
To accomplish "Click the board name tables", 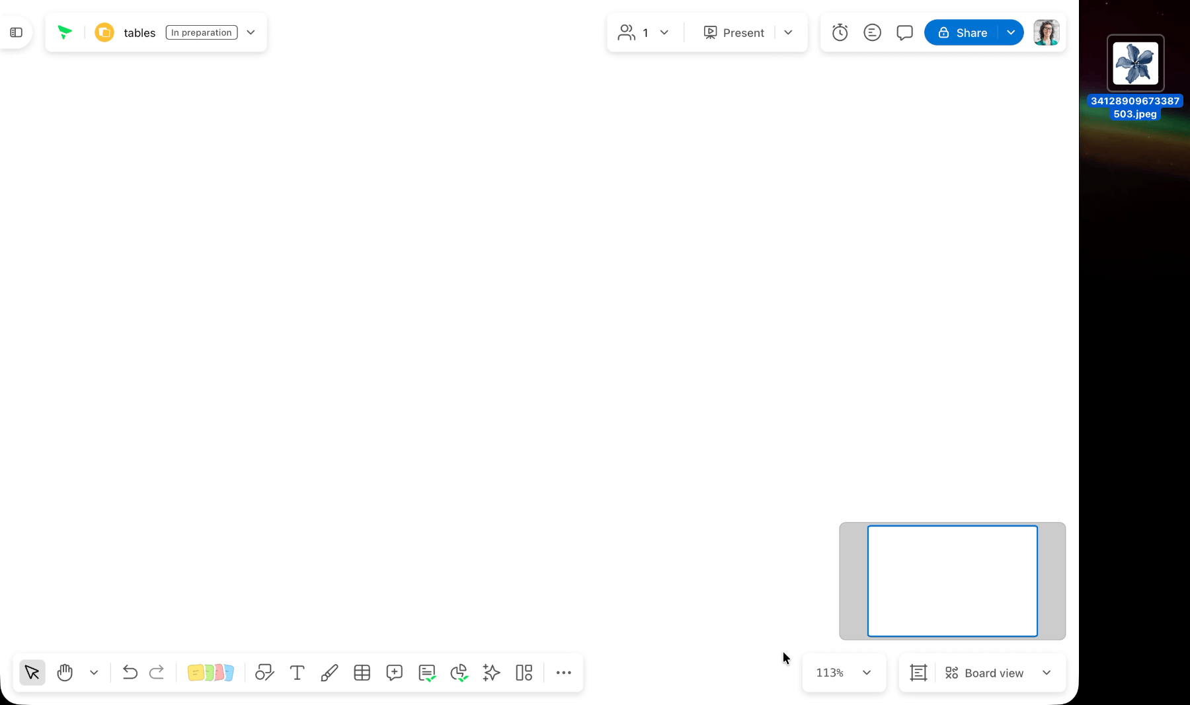I will coord(139,33).
